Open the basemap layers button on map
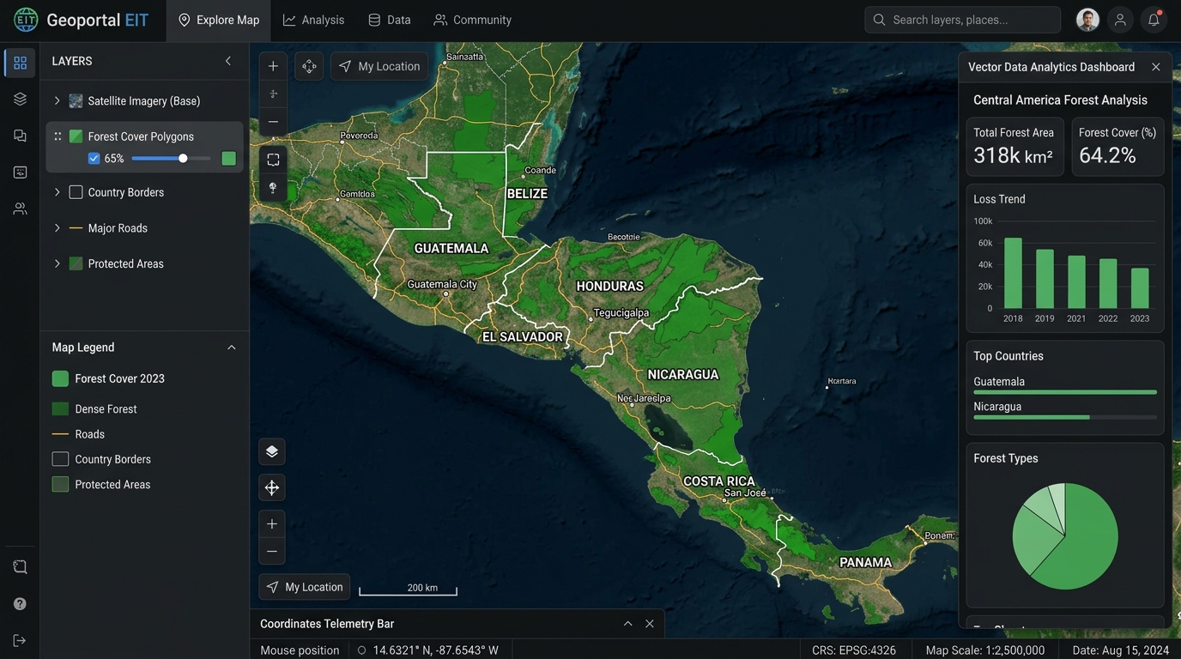This screenshot has width=1181, height=659. (272, 451)
